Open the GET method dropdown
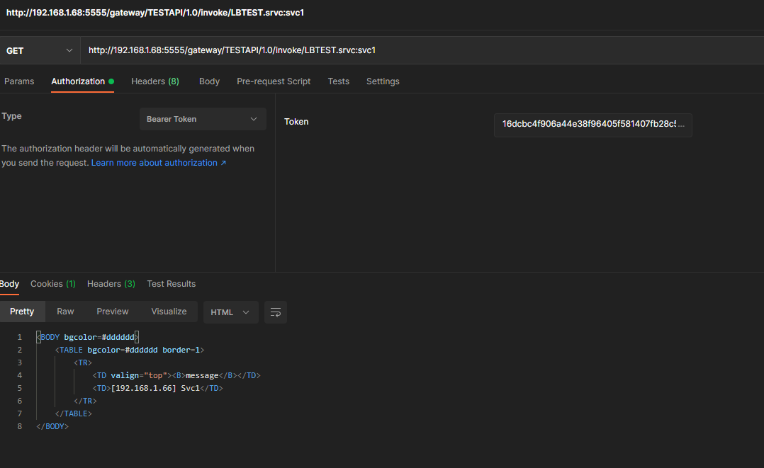764x468 pixels. pos(40,50)
